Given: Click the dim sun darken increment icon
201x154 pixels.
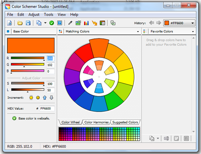Looking at the screenshot, I should click(x=38, y=98).
